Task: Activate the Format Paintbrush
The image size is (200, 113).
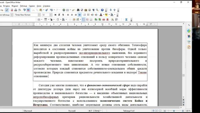Action: (47, 10)
